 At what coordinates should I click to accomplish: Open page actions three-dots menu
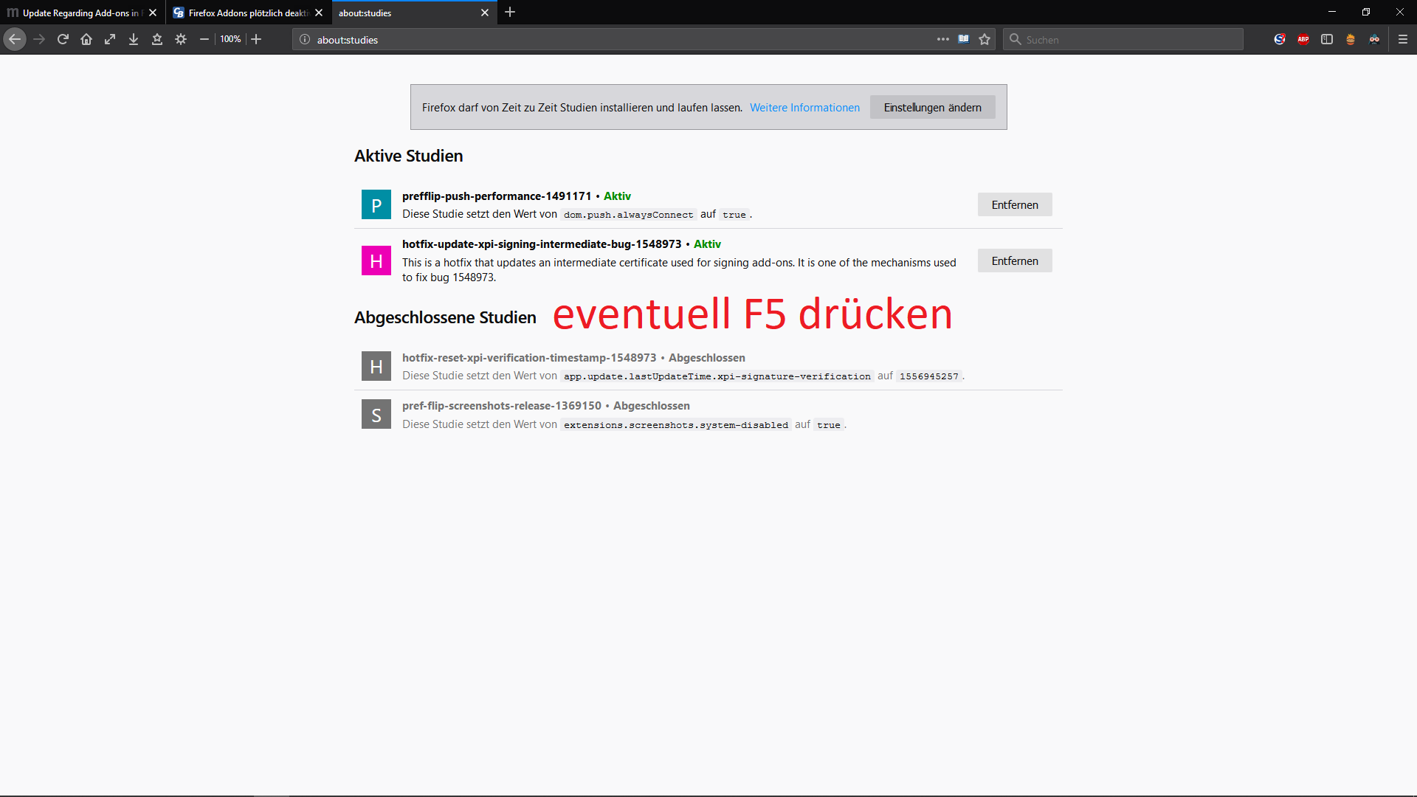point(943,39)
